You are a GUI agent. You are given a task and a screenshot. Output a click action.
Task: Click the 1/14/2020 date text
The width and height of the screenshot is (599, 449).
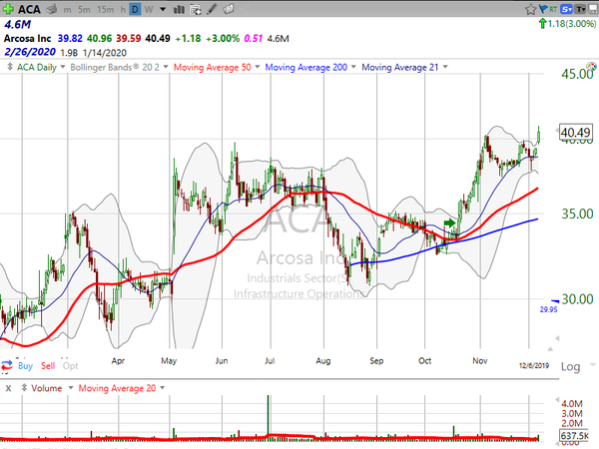tap(104, 53)
